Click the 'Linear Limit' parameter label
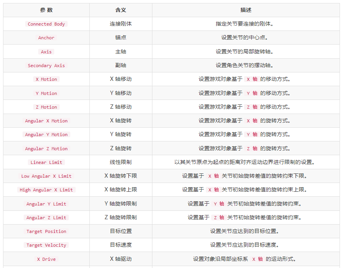Image resolution: width=343 pixels, height=268 pixels. tap(46, 162)
